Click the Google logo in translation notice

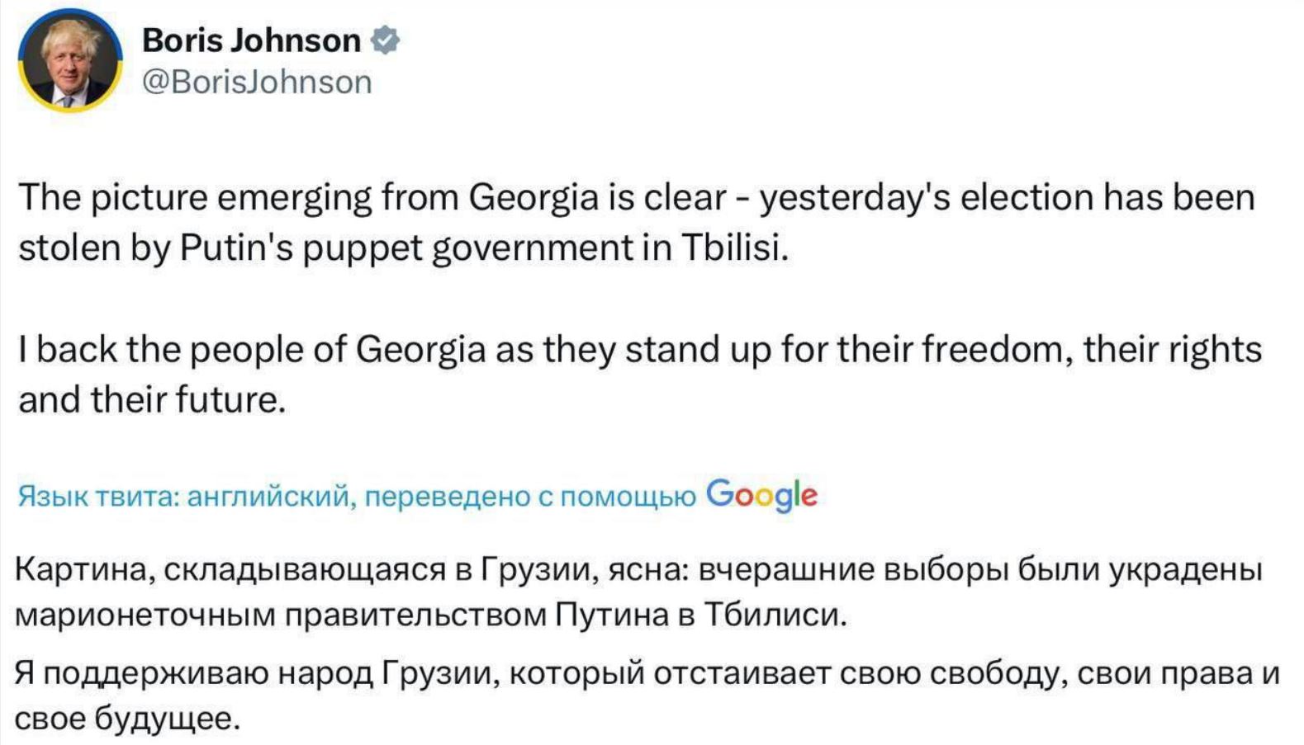point(762,495)
